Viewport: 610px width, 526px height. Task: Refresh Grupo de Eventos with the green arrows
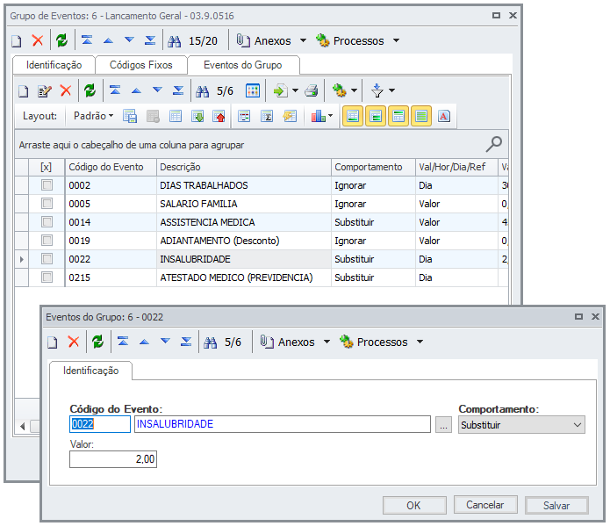[61, 40]
